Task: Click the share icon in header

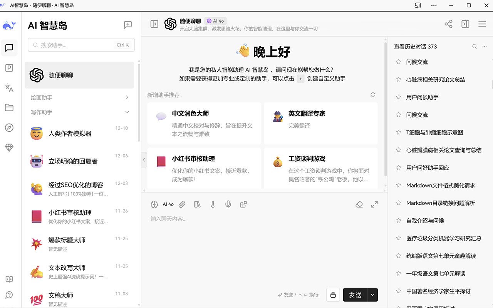Action: 448,24
